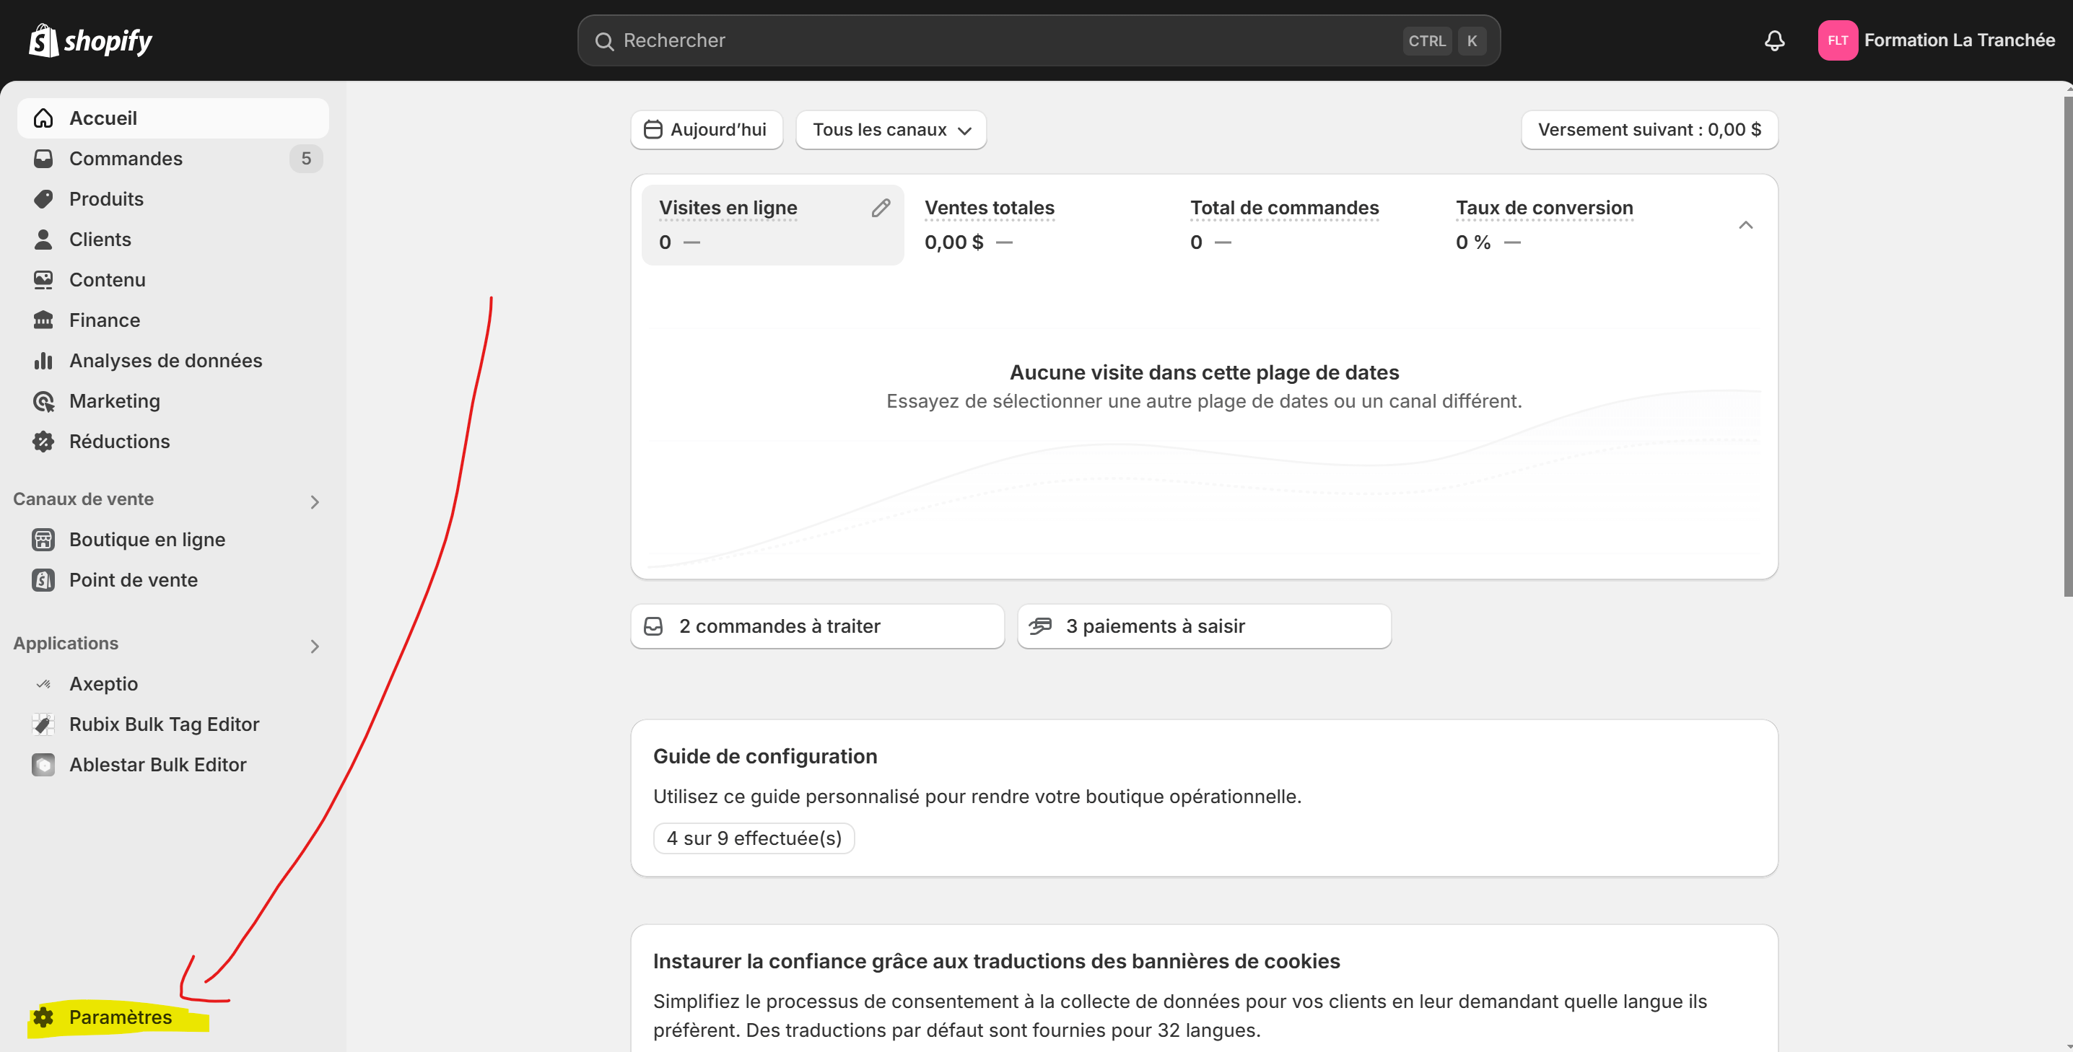
Task: Click the Point de vente icon
Action: 43,580
